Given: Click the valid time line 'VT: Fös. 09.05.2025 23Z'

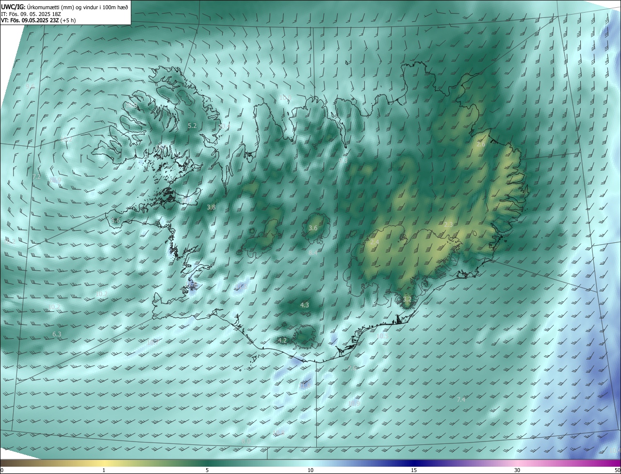Looking at the screenshot, I should click(30, 20).
